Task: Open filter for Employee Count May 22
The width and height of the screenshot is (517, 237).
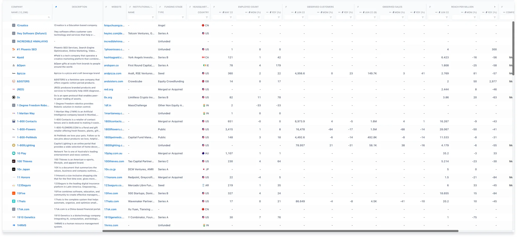Action: [x=231, y=17]
